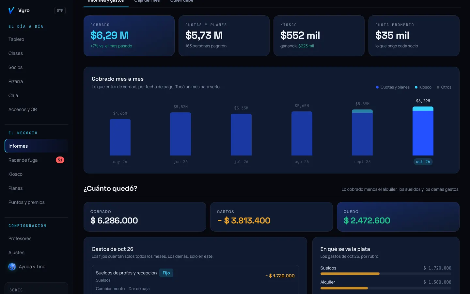The width and height of the screenshot is (470, 294).
Task: Click the red 51 badge beside Radar de fuga
Action: (x=60, y=160)
